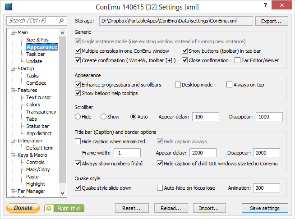Toggle Multiple consoles in one ConEmu window
Viewport: 295px width, 219px height.
[78, 51]
